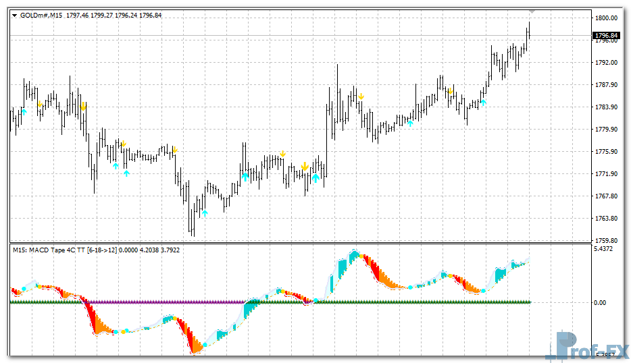This screenshot has width=631, height=363.
Task: Click the rightmost yellow sell arrow
Action: pyautogui.click(x=451, y=90)
